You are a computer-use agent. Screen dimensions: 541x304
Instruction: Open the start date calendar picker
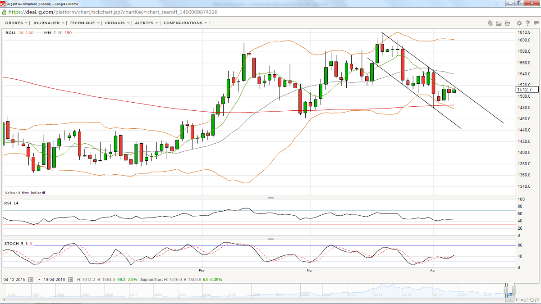(x=31, y=280)
